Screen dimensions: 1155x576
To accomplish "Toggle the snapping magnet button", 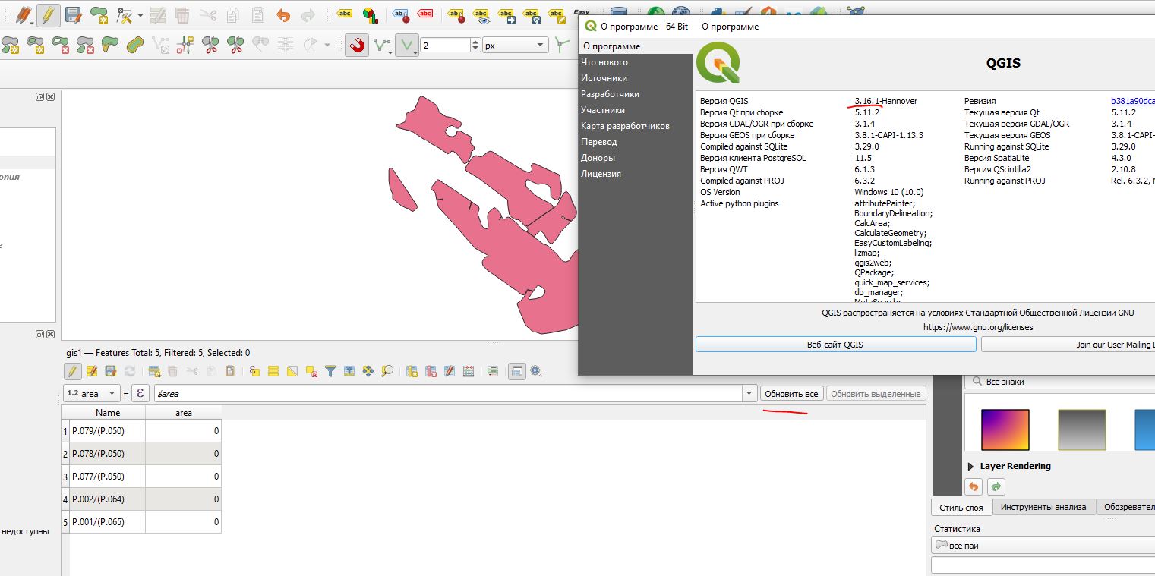I will tap(356, 45).
